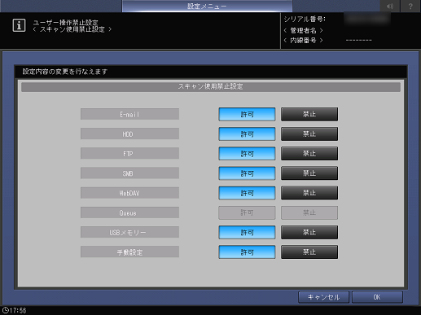Click the 設定内容の変更を行なえます message

pyautogui.click(x=65, y=72)
